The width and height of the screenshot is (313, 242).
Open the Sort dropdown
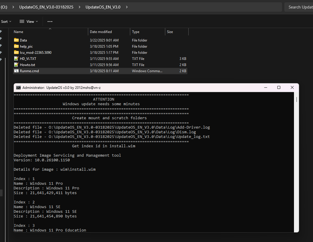click(6, 21)
